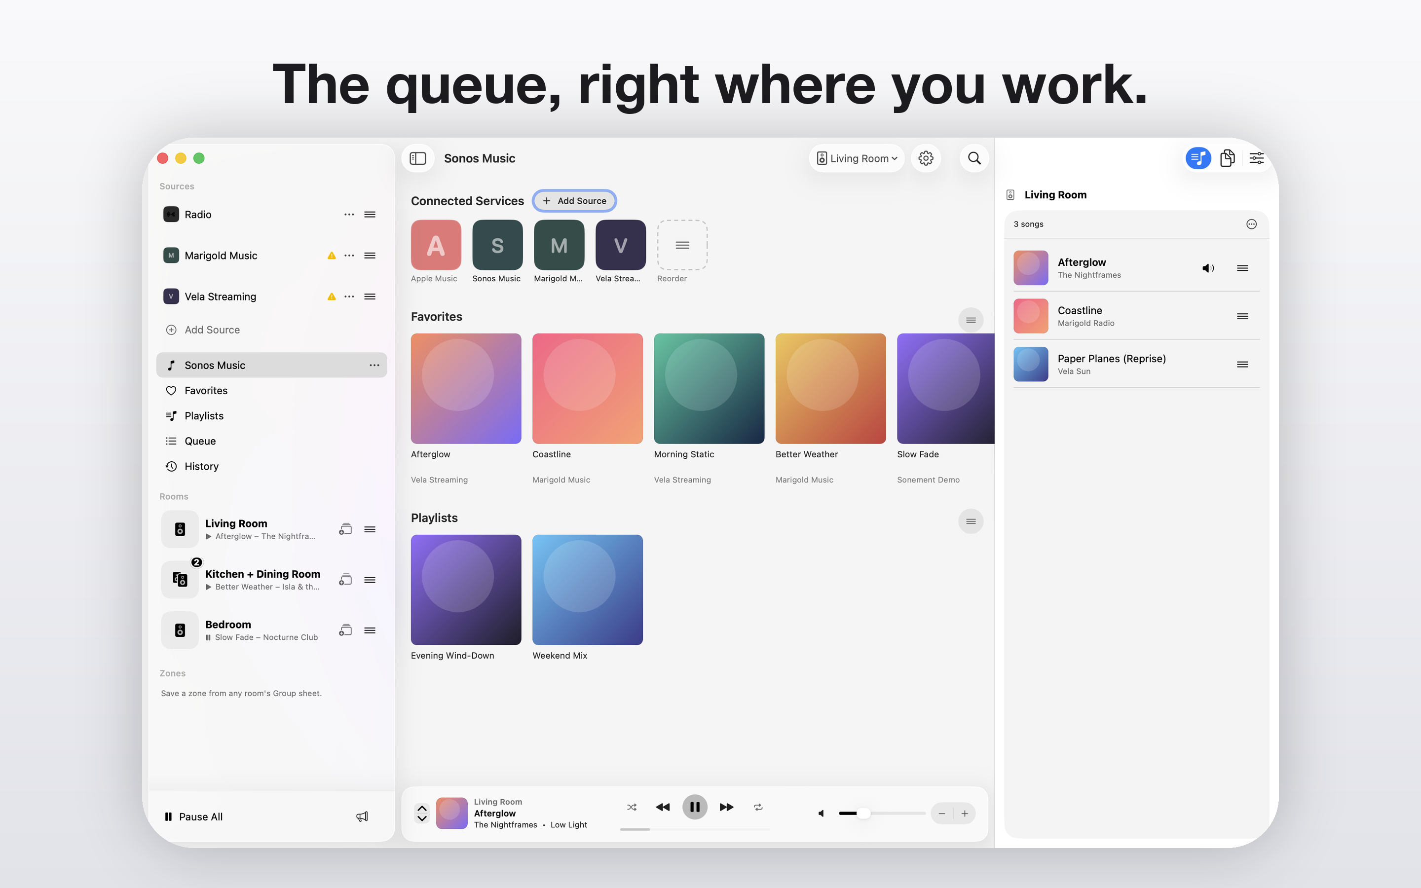Expand the now playing bar chevrons
This screenshot has width=1421, height=888.
click(x=421, y=813)
